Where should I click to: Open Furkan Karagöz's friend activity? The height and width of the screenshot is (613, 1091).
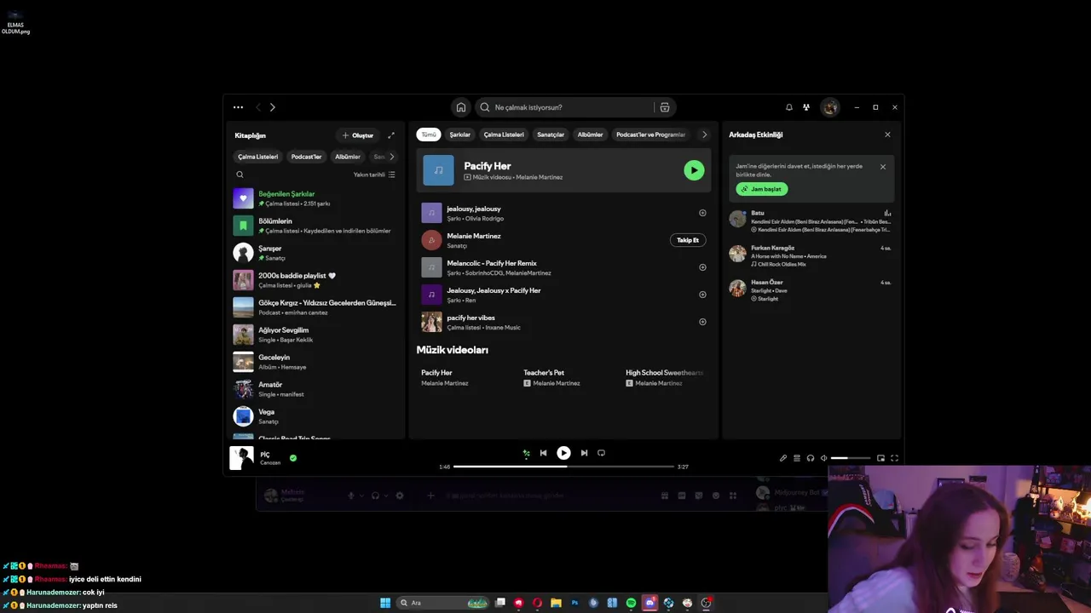point(811,255)
